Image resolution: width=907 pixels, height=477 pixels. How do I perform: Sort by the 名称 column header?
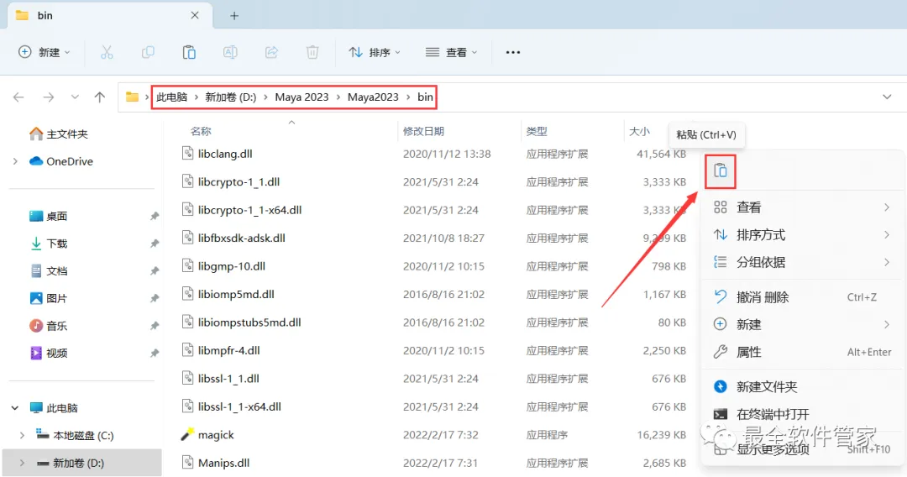click(x=201, y=131)
